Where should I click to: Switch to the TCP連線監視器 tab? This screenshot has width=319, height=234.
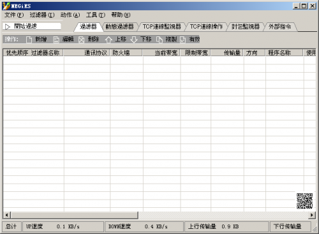161,27
